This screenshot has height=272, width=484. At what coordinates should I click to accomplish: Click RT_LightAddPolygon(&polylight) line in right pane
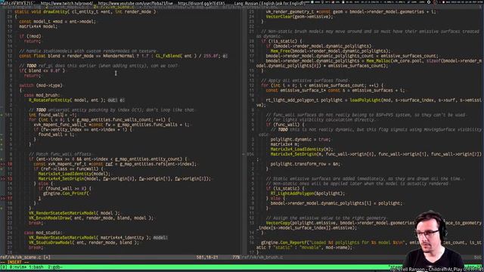coord(308,193)
